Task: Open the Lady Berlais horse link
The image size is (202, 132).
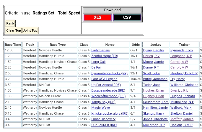Action: (x=100, y=50)
